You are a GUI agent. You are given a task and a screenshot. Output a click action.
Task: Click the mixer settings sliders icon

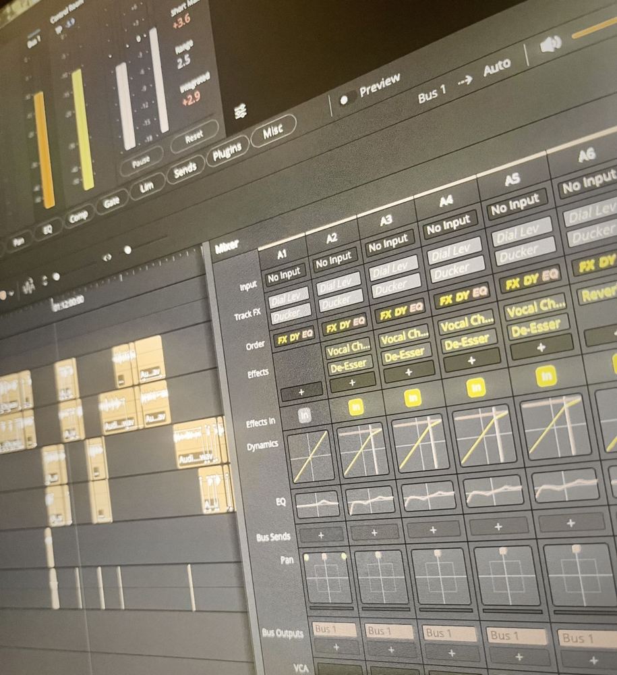point(241,111)
